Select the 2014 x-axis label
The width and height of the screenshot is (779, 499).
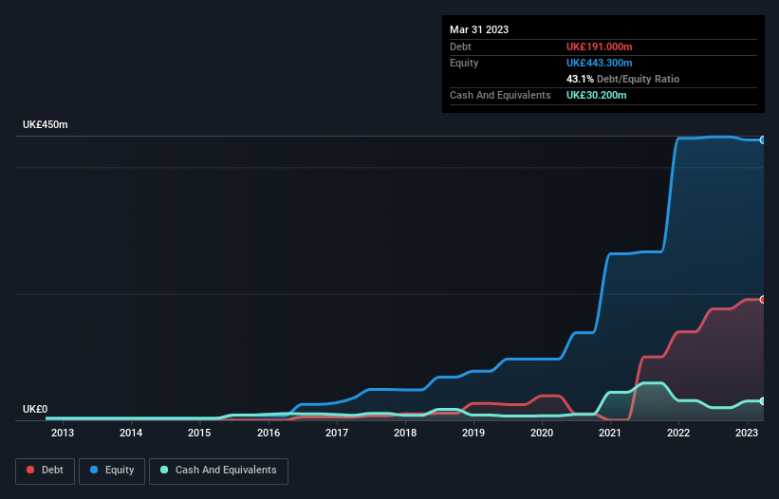131,433
